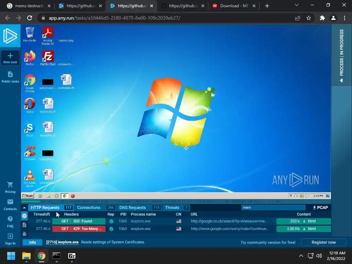The height and width of the screenshot is (264, 352).
Task: Download the PCAP file
Action: 320,208
